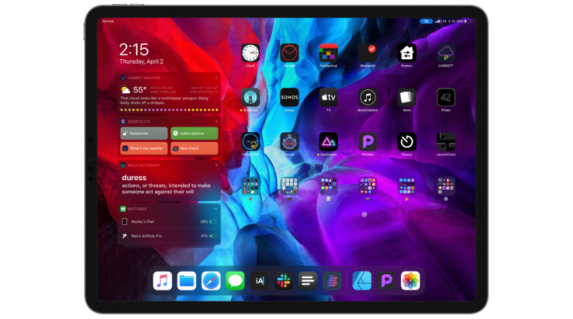
Task: Expand the Shortcuts widget chevron
Action: pos(216,121)
